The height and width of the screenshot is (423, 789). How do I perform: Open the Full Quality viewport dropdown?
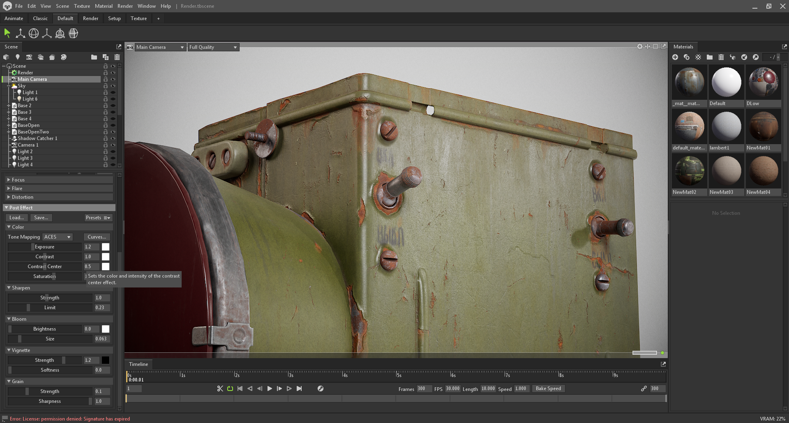coord(213,47)
